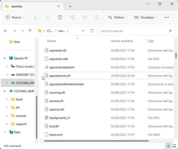Open the address bar history dropdown
178x149 pixels.
(x=83, y=31)
